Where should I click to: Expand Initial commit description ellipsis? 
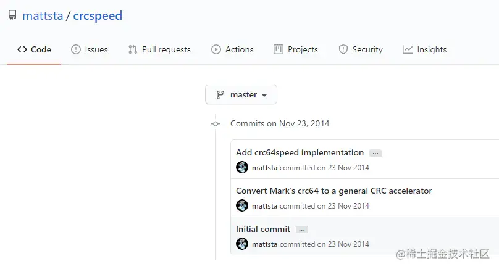301,230
